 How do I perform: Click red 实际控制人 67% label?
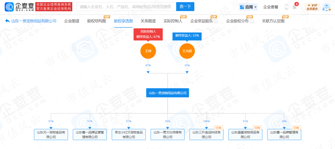(148, 35)
